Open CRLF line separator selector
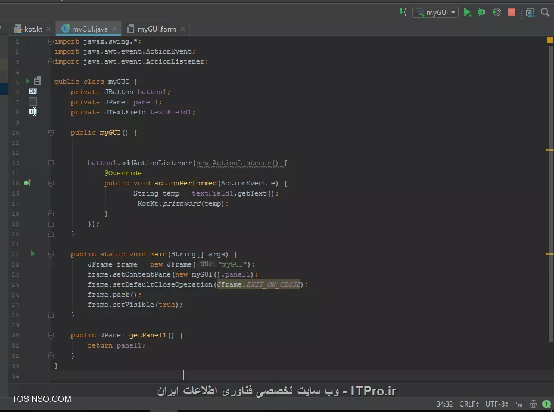This screenshot has height=412, width=554. (x=469, y=404)
